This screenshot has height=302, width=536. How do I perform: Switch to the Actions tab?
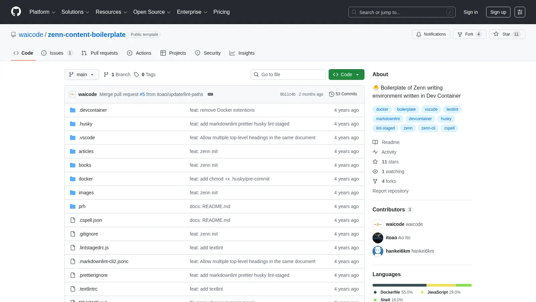[139, 53]
